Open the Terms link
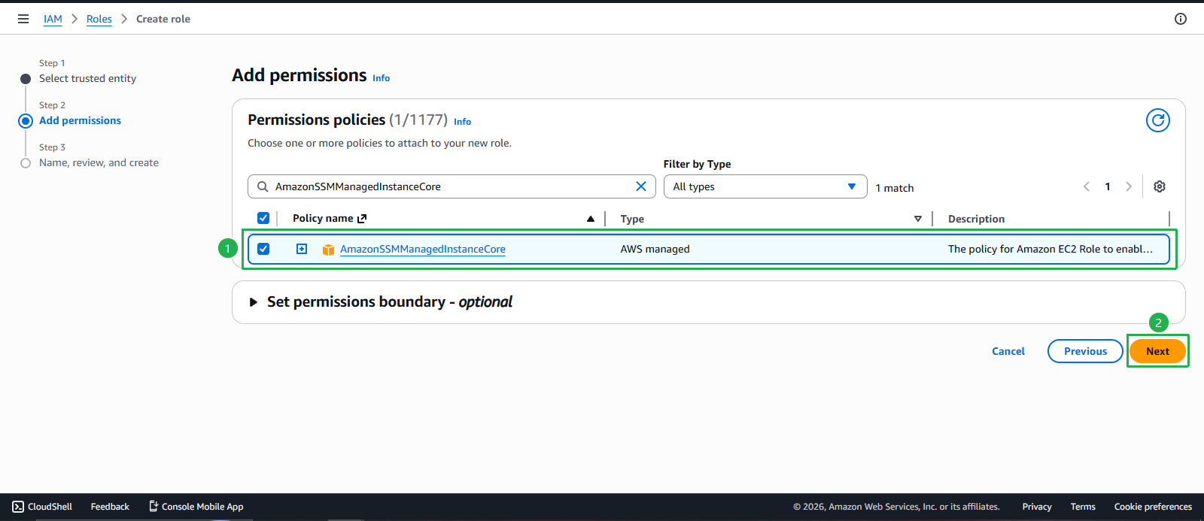 tap(1083, 507)
